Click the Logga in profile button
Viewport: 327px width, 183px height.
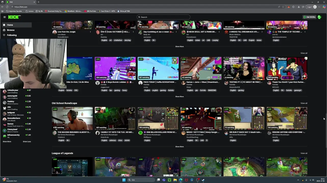click(x=311, y=7)
